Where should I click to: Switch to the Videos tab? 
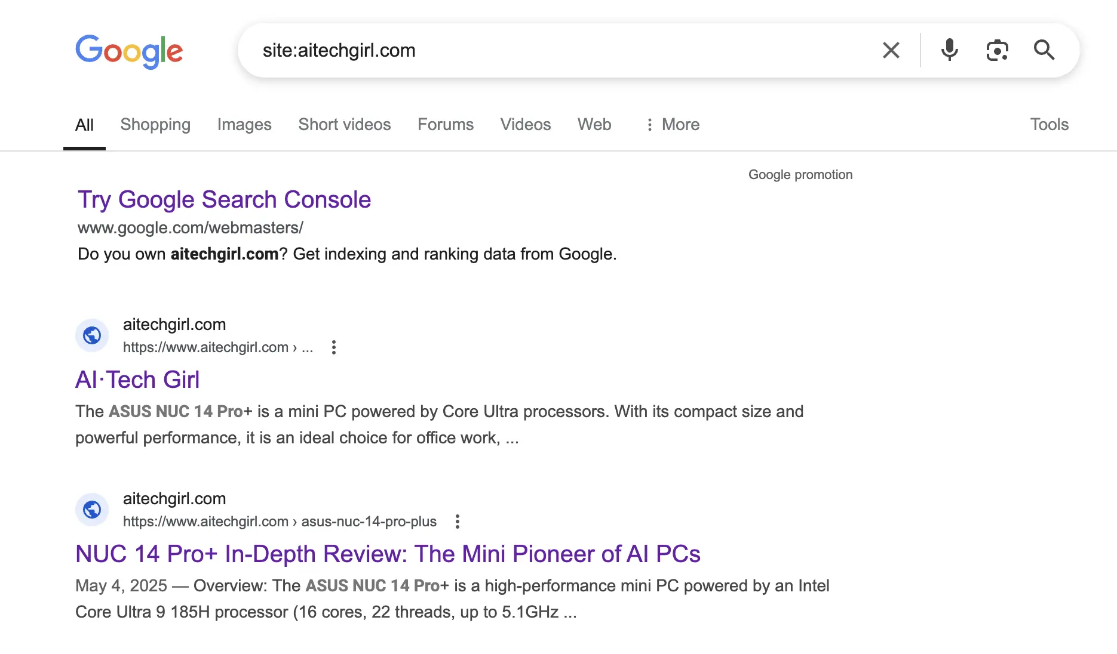(526, 125)
